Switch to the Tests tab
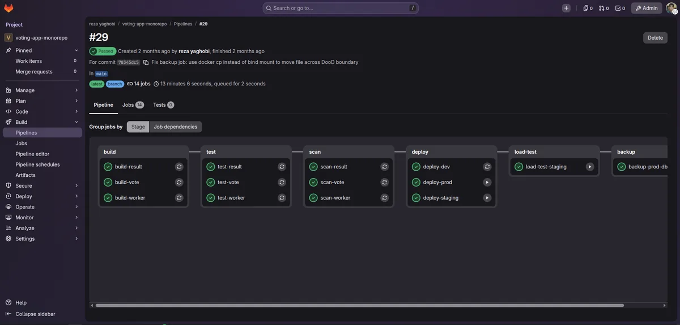 (163, 105)
